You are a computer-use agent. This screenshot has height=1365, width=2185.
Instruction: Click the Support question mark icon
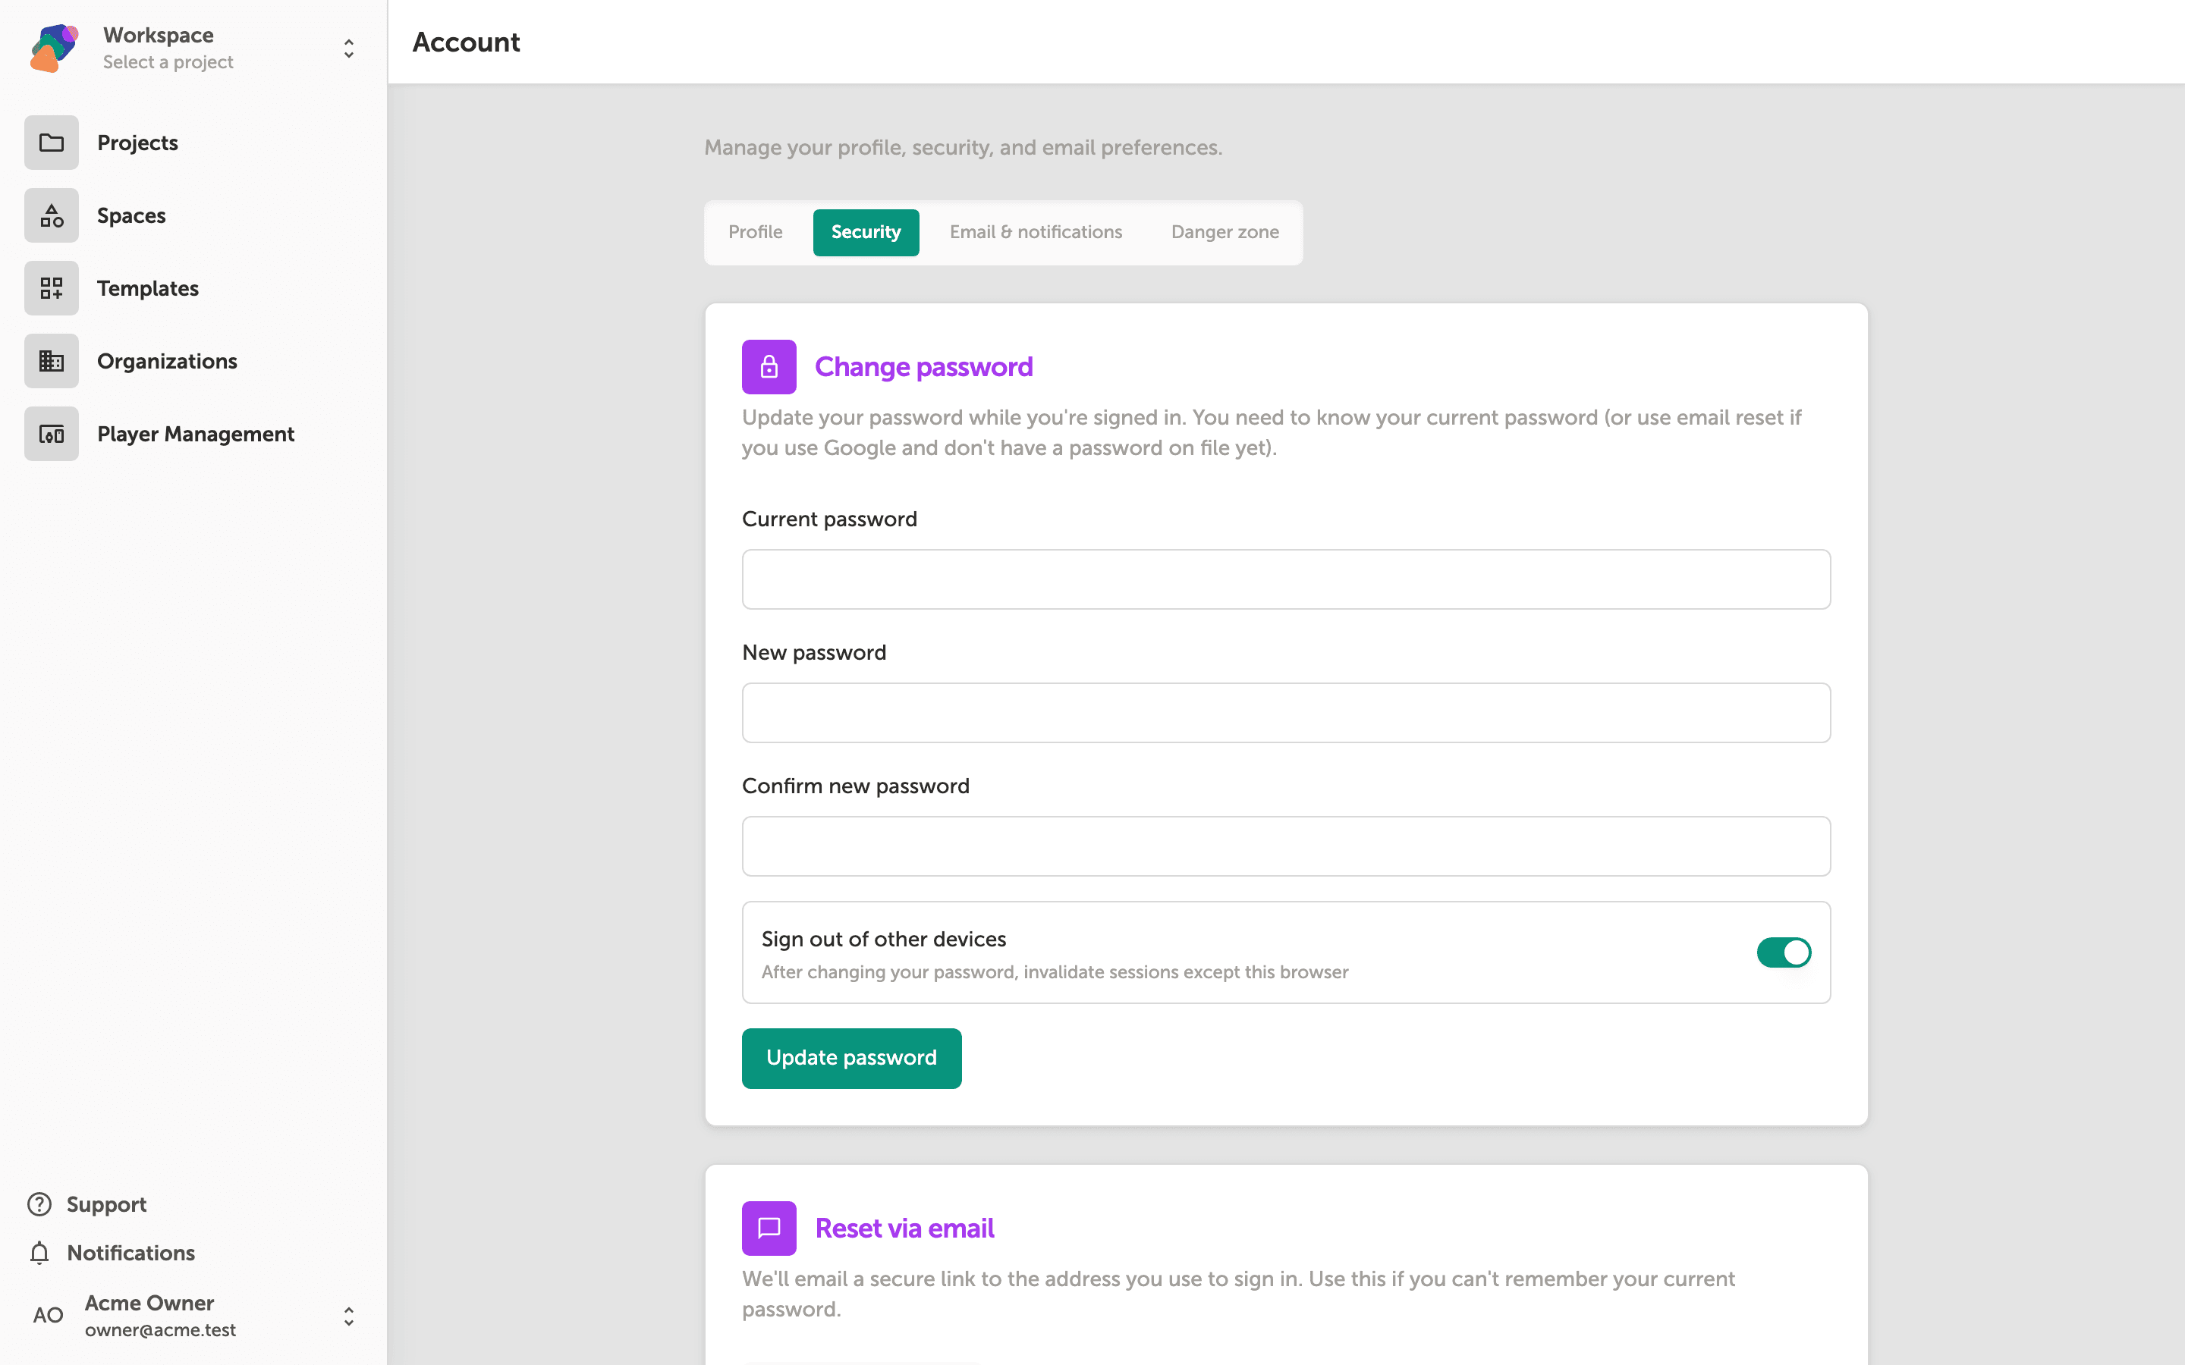pyautogui.click(x=39, y=1204)
